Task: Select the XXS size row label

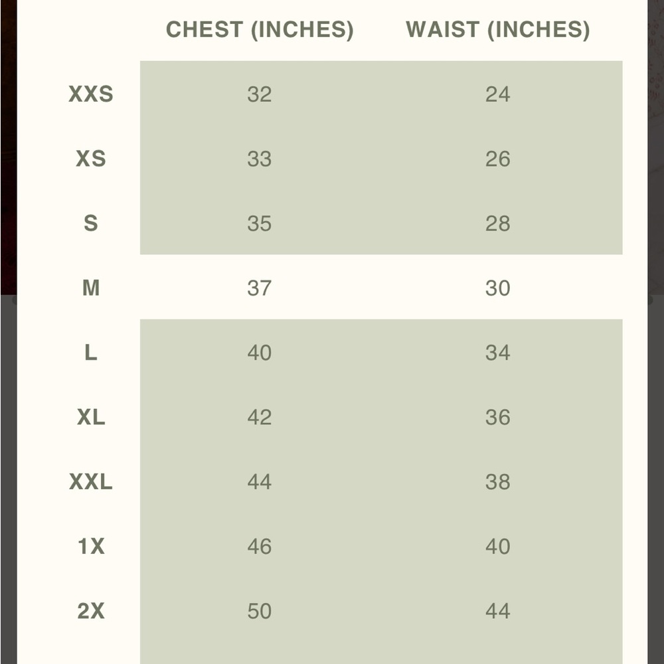Action: [90, 94]
